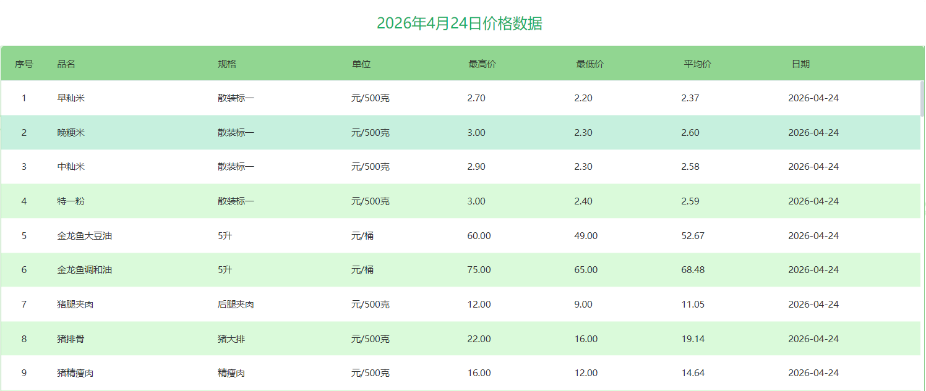This screenshot has height=391, width=926.
Task: Click the 日期 column header
Action: 800,64
